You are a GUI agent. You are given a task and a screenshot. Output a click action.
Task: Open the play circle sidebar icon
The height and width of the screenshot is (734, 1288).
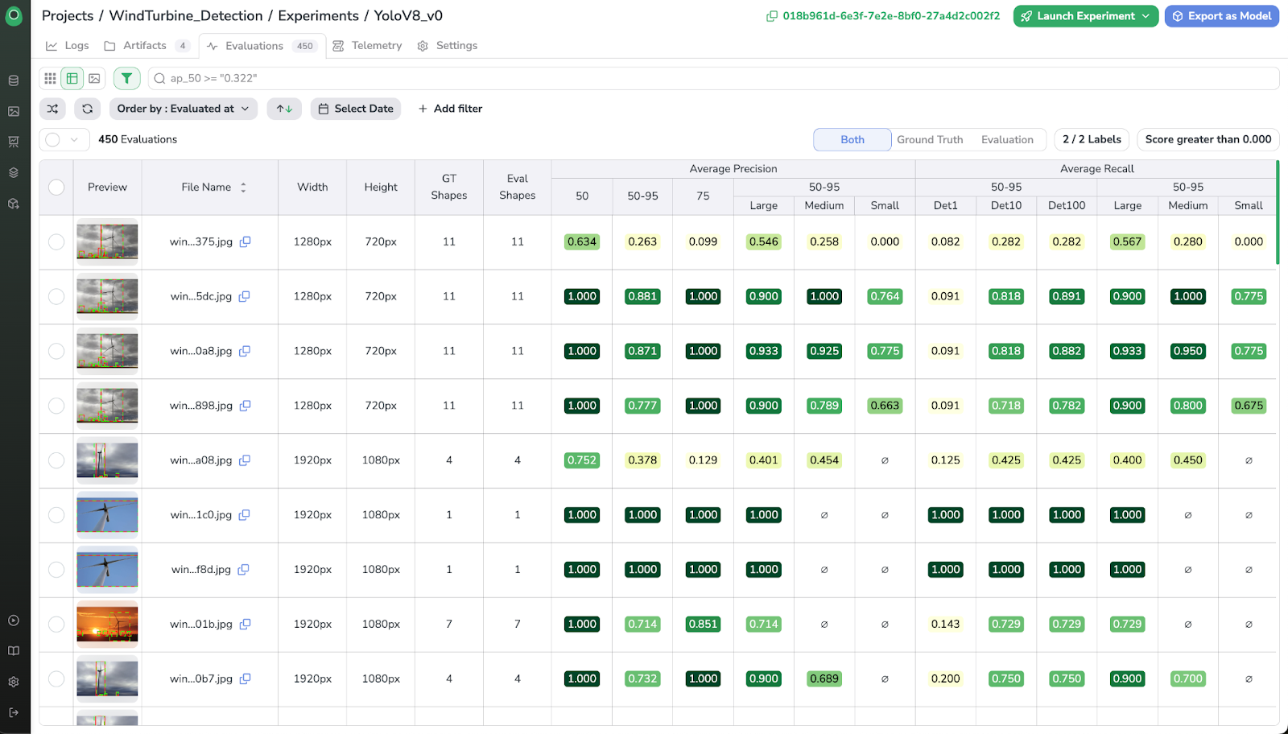coord(14,621)
